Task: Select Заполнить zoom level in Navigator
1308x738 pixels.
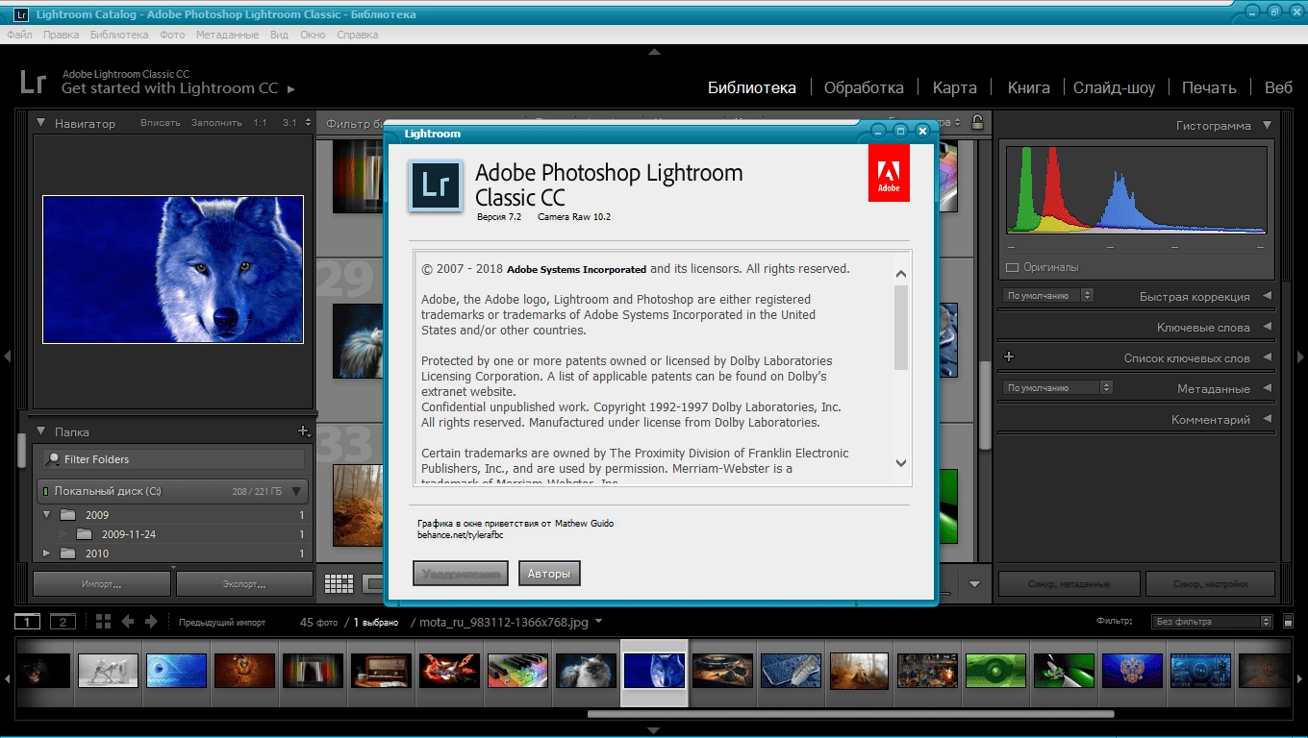Action: point(216,123)
